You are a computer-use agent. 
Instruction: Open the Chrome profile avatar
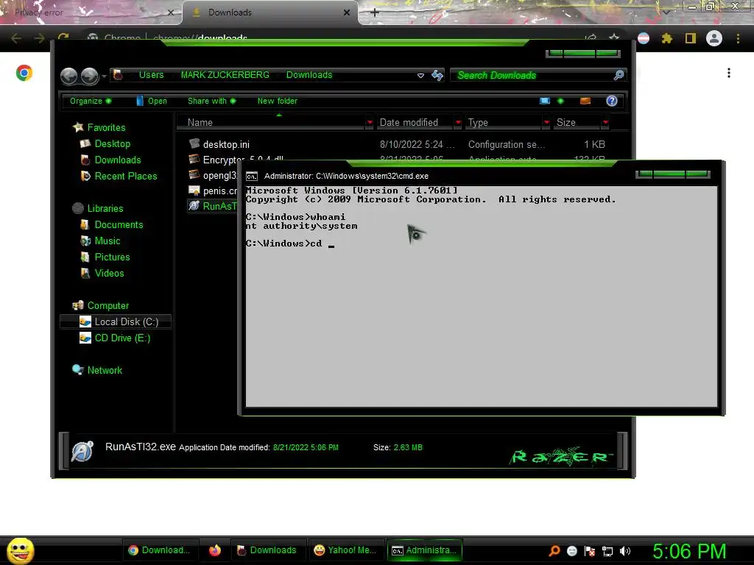(x=714, y=38)
